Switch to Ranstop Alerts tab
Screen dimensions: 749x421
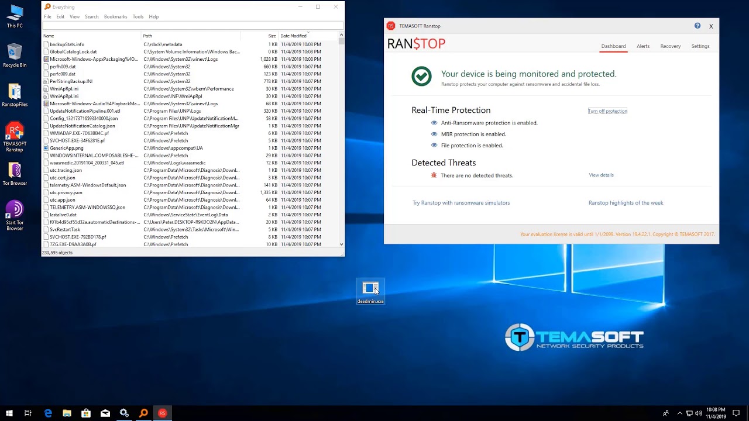(x=643, y=46)
